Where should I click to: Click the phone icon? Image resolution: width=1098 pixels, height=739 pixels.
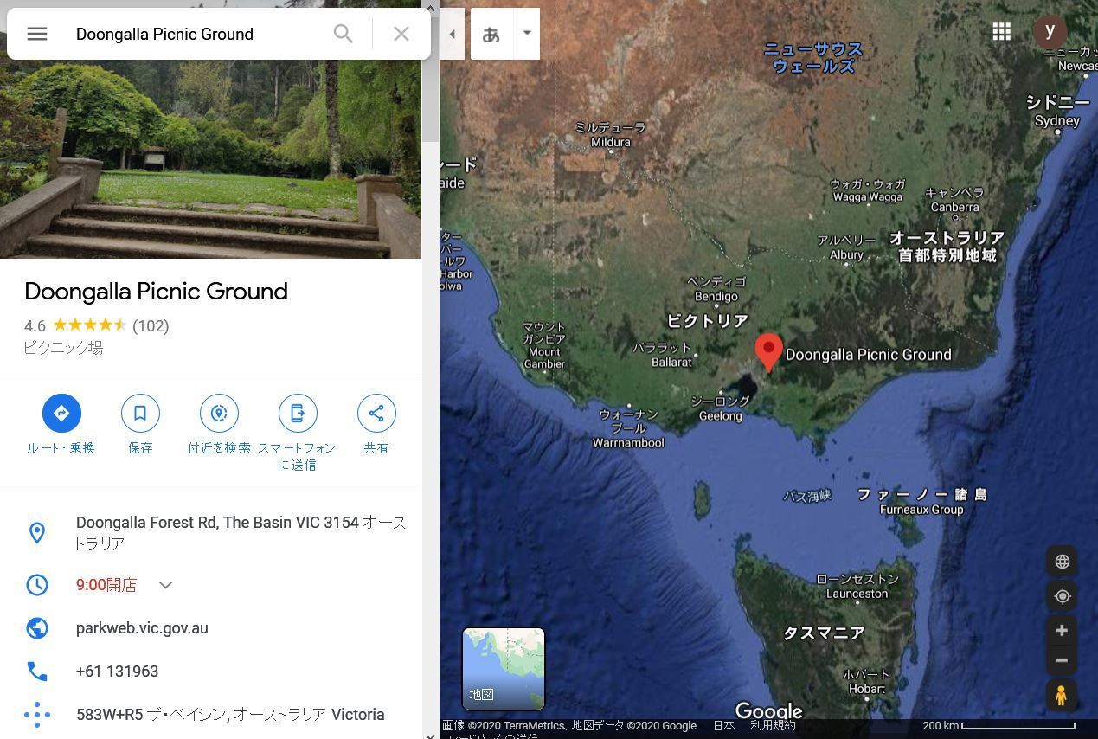[x=37, y=672]
